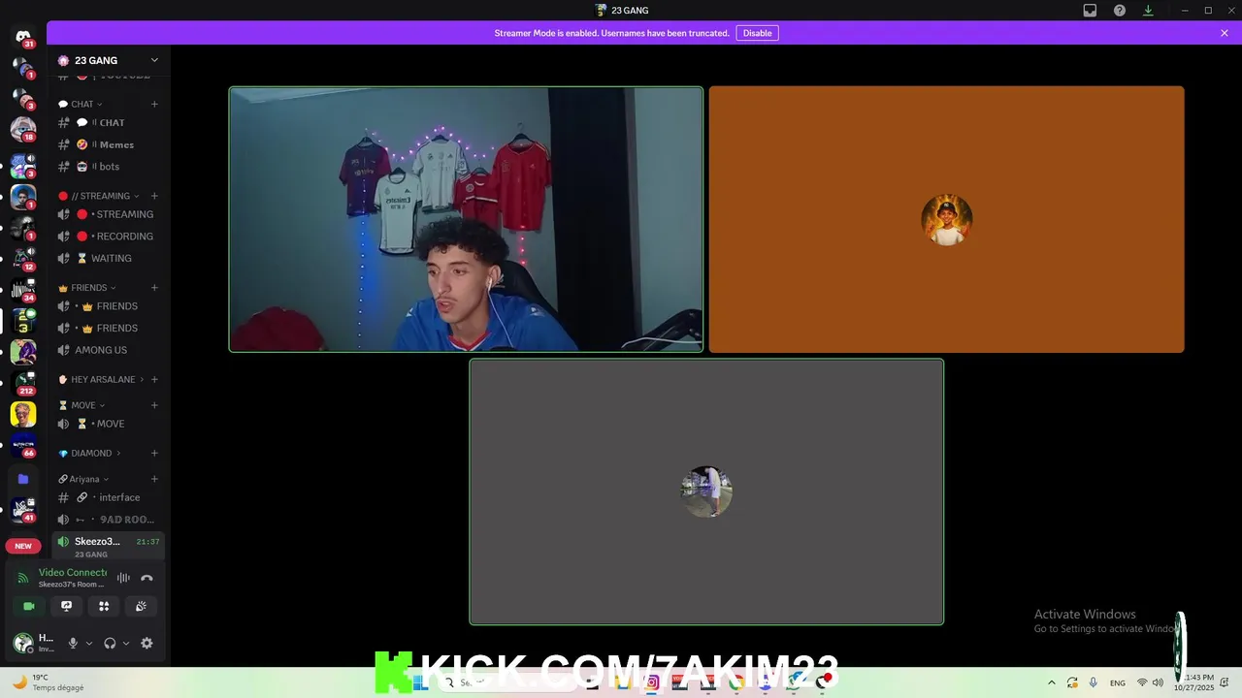This screenshot has height=698, width=1242.
Task: Join the AMONG US voice channel
Action: point(108,350)
